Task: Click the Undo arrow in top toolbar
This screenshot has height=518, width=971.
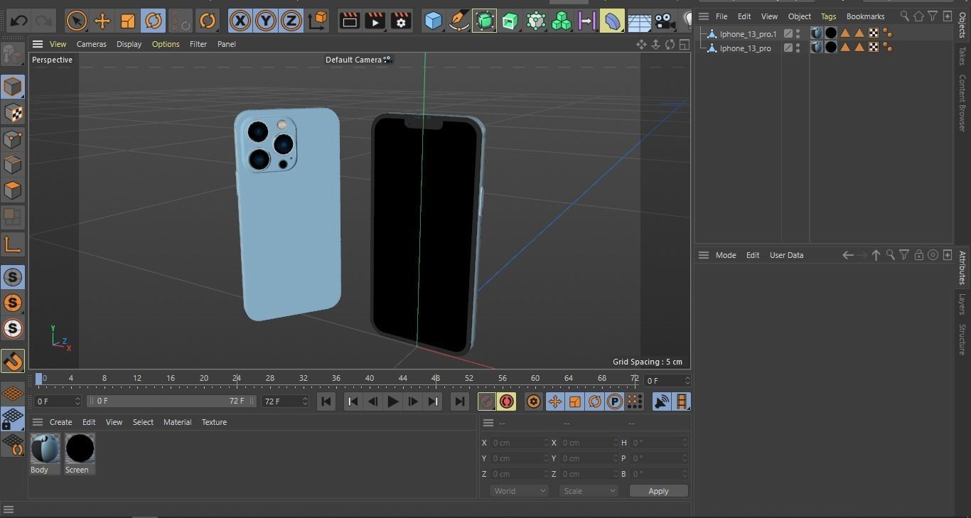Action: [x=18, y=21]
